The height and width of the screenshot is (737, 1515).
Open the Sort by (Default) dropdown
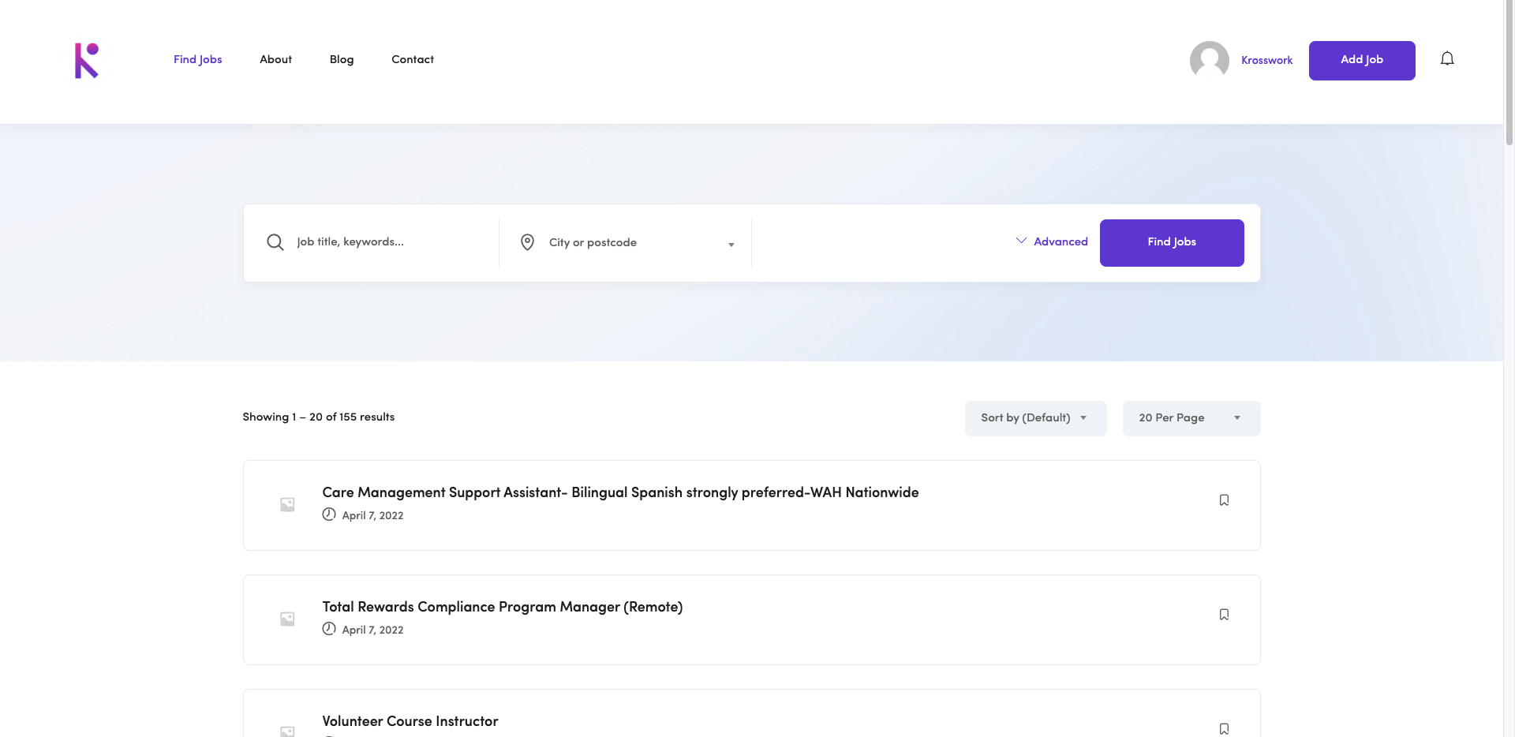tap(1035, 418)
